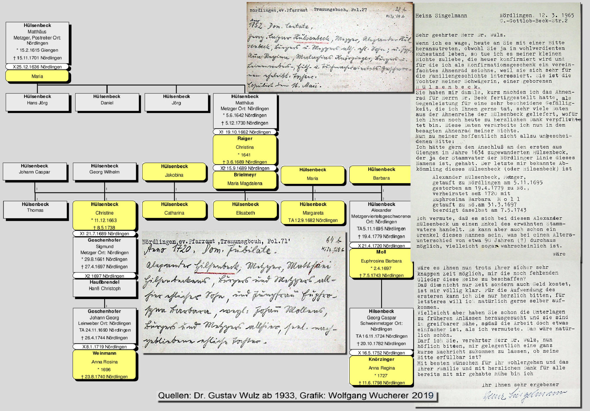Select the Johann Caspar Hülsenbeck box

pos(35,171)
